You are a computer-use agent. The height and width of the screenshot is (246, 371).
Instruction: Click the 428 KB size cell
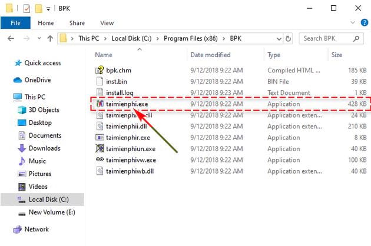[357, 104]
